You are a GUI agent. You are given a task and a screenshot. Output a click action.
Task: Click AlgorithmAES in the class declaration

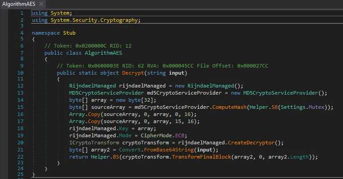click(103, 52)
